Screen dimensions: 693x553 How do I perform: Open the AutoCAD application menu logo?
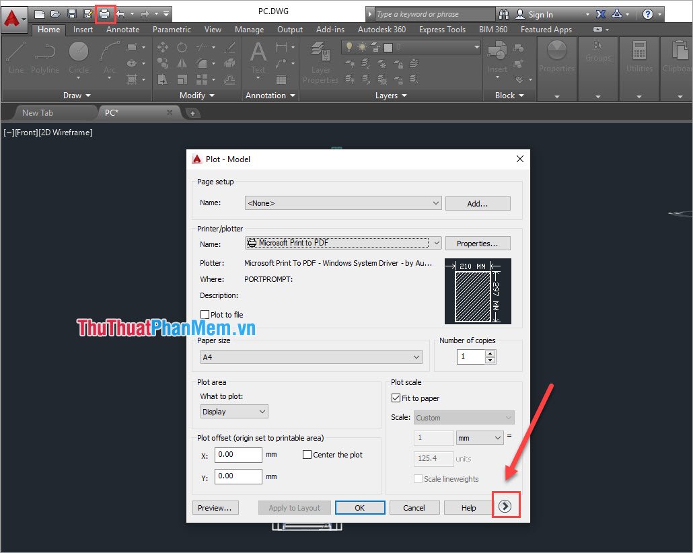(13, 19)
